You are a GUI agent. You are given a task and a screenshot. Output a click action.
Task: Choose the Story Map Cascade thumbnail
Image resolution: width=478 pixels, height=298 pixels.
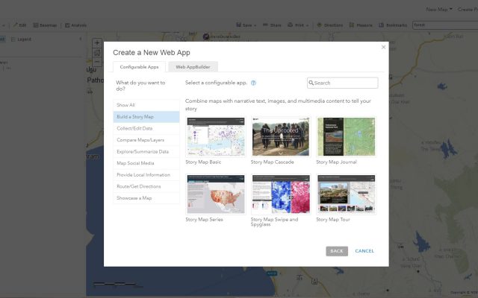[x=281, y=137]
